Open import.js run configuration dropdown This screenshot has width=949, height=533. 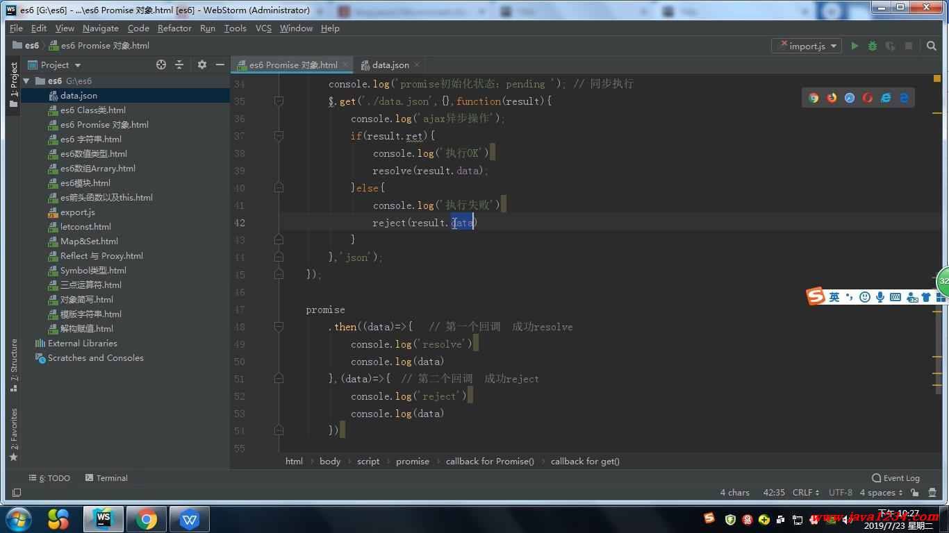[807, 46]
